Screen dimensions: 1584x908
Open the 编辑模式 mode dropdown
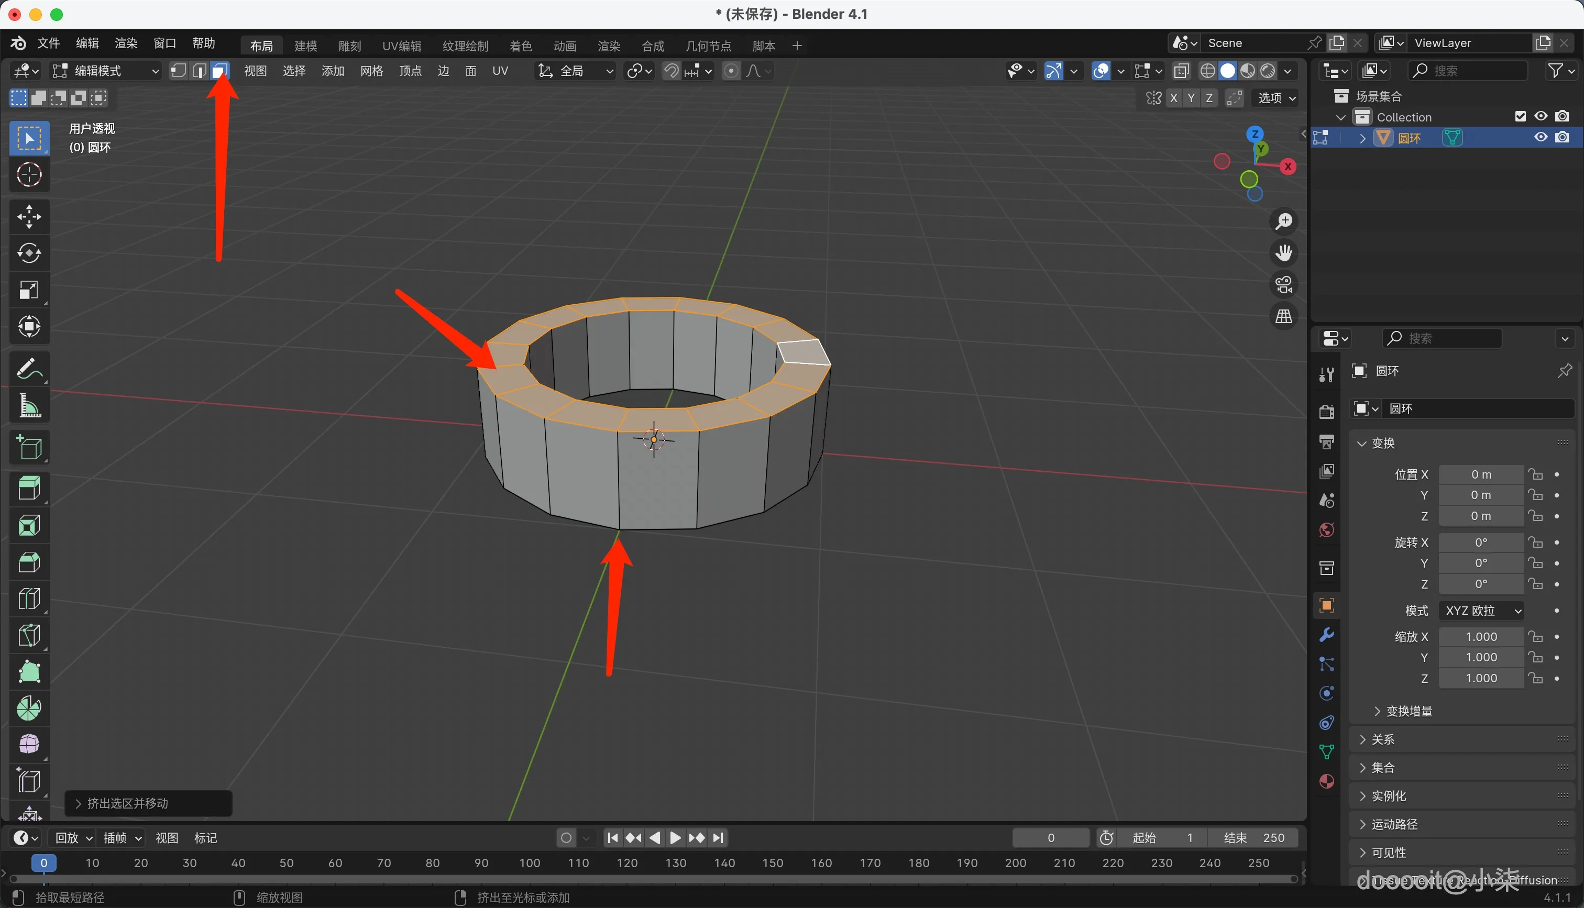(106, 71)
